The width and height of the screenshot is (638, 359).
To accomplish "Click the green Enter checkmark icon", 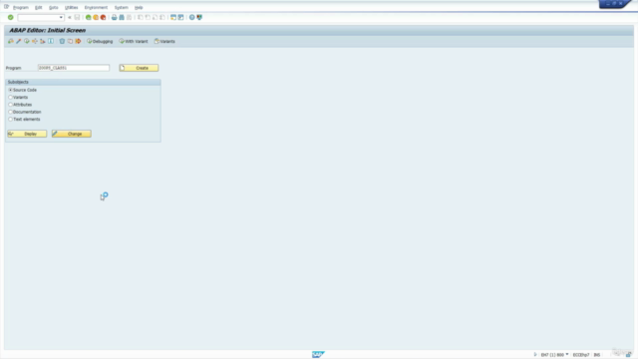I will (x=11, y=18).
